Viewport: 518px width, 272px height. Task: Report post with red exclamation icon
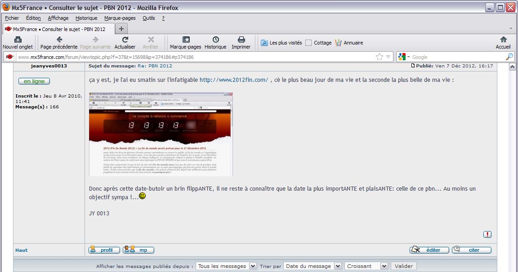click(x=487, y=234)
